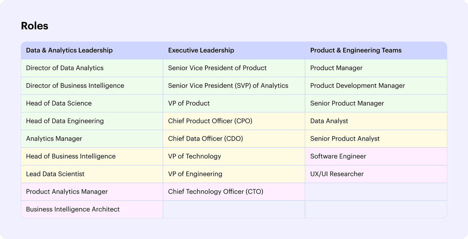The height and width of the screenshot is (239, 468).
Task: Click the Product & Engineering Teams header
Action: point(356,50)
